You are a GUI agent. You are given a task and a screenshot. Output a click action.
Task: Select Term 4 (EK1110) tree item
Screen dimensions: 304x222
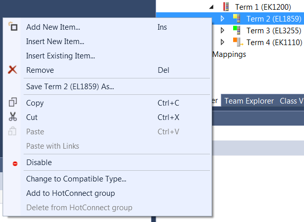click(x=274, y=43)
